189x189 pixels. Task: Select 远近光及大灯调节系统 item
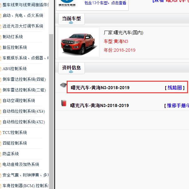click(x=23, y=26)
